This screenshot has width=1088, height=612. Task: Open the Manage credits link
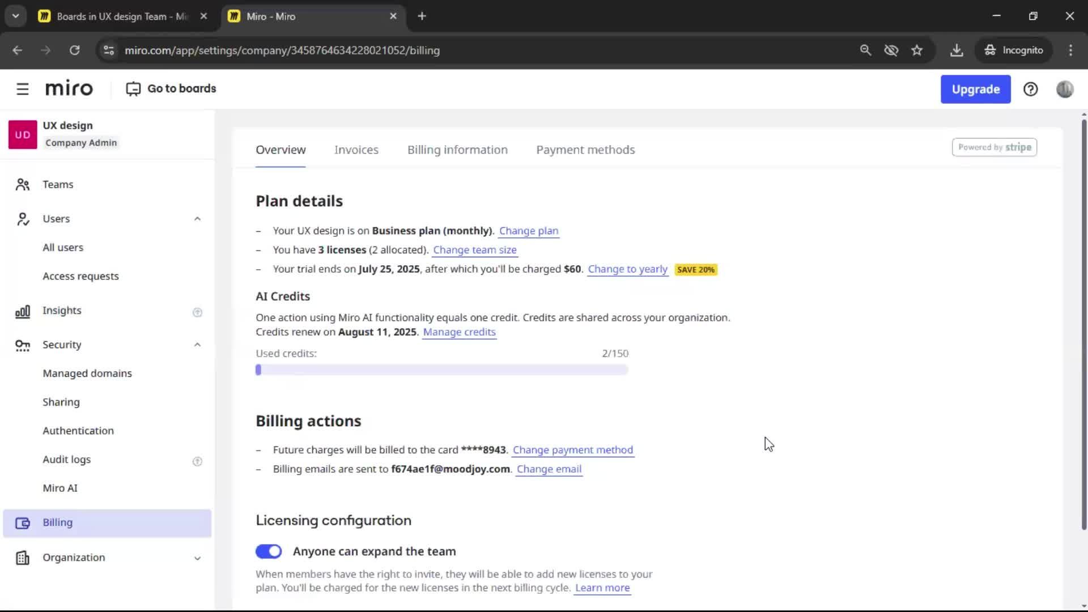tap(459, 332)
